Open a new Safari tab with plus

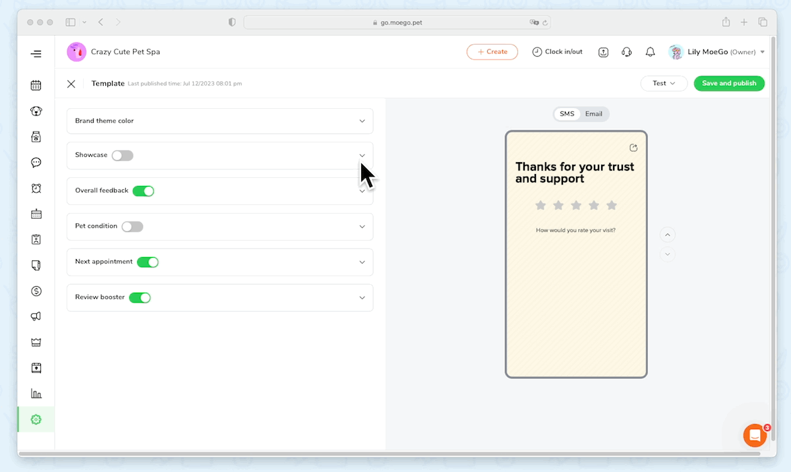(744, 22)
